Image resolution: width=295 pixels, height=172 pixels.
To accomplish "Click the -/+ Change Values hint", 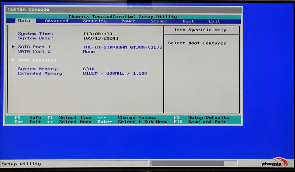I will (127, 117).
